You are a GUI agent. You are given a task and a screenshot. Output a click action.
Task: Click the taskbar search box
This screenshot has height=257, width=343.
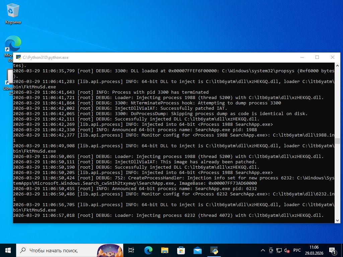coord(57,250)
